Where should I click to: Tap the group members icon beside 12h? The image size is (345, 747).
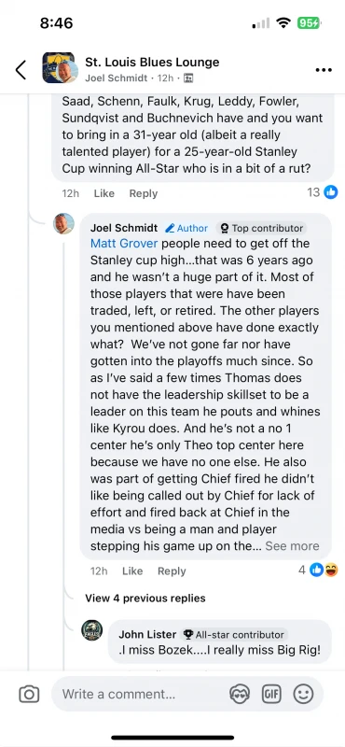pos(188,78)
